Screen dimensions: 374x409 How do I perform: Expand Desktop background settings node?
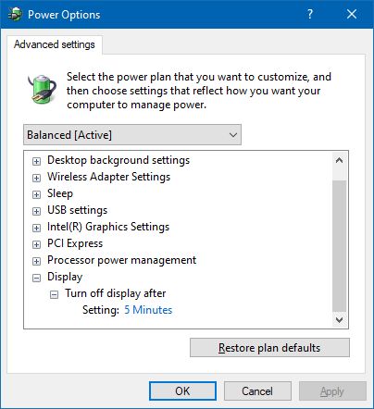pyautogui.click(x=36, y=161)
